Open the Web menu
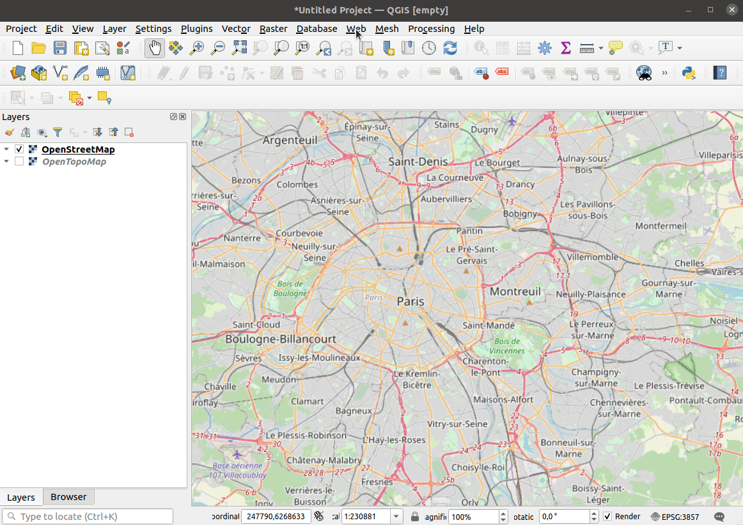Viewport: 743px width, 525px height. point(356,29)
